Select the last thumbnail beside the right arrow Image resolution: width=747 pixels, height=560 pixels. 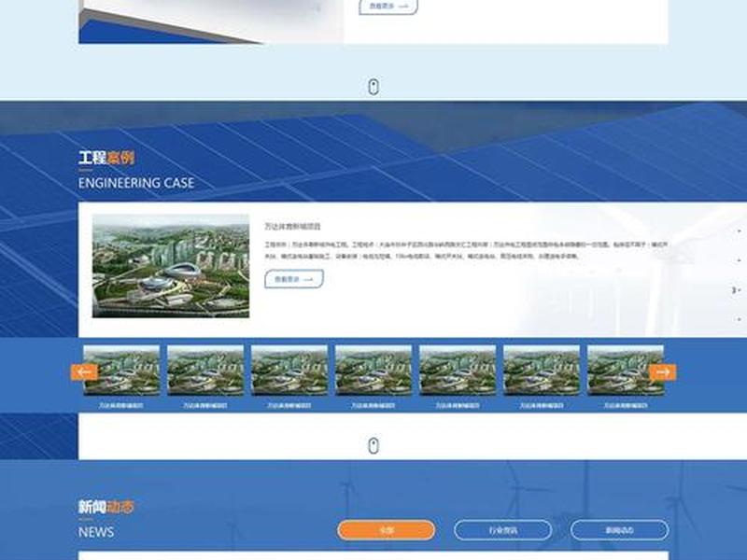click(x=626, y=370)
